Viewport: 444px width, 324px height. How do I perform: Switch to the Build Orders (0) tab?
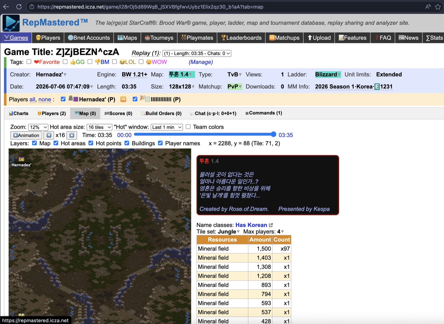161,113
